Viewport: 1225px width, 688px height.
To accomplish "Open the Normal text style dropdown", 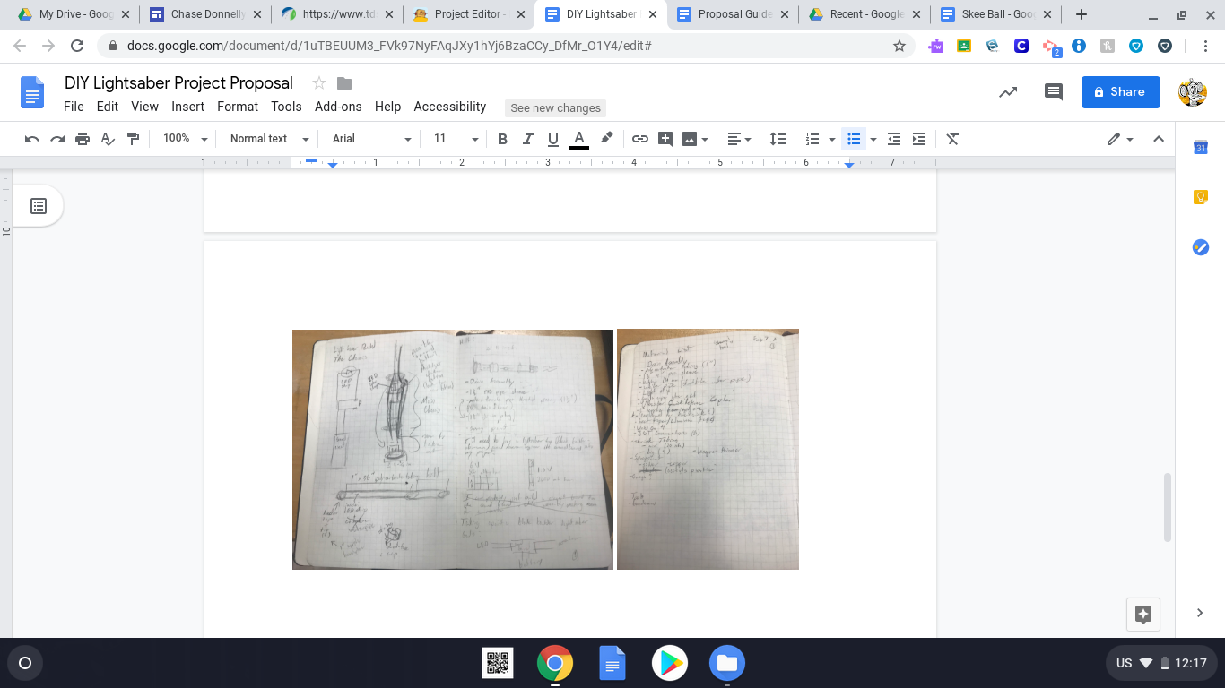I will coord(269,139).
